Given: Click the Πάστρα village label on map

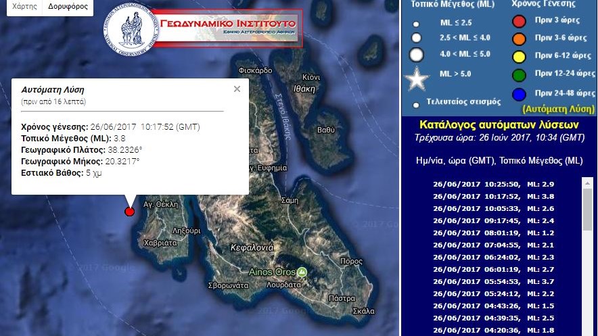Looking at the screenshot, I should (x=342, y=298).
